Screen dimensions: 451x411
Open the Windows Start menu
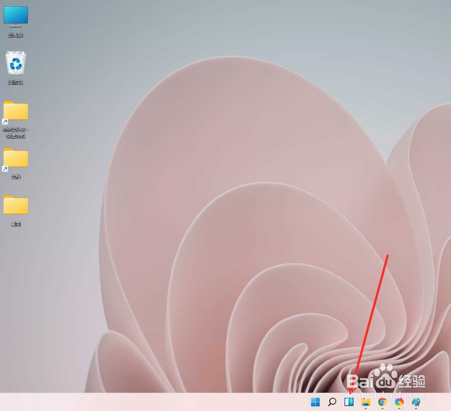coord(315,402)
